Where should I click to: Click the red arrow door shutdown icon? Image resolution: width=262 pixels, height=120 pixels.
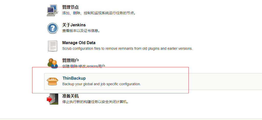(52, 99)
